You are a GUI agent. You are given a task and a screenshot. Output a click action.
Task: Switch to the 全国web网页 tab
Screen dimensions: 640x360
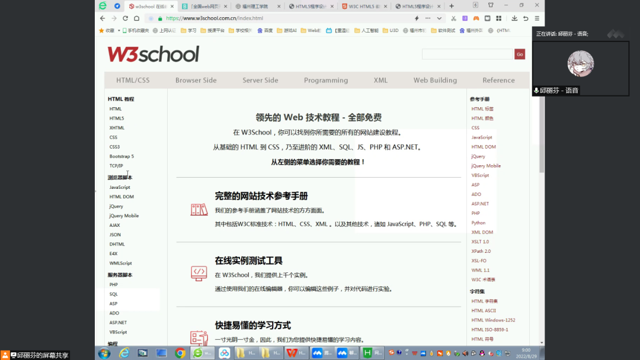pyautogui.click(x=204, y=6)
